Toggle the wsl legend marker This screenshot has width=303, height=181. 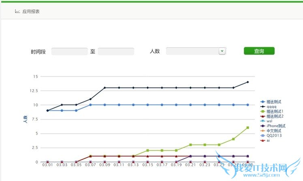coord(262,121)
